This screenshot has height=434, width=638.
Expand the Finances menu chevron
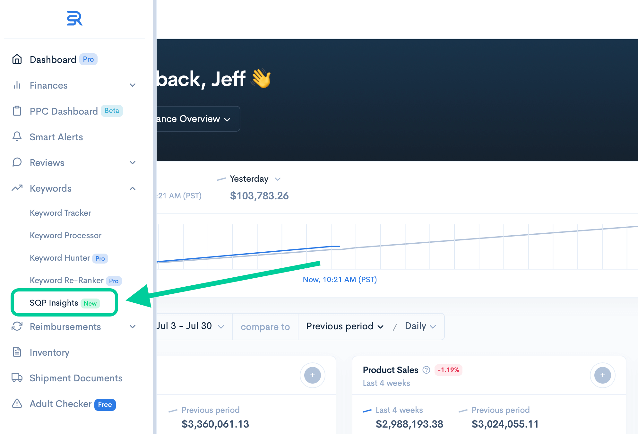133,85
